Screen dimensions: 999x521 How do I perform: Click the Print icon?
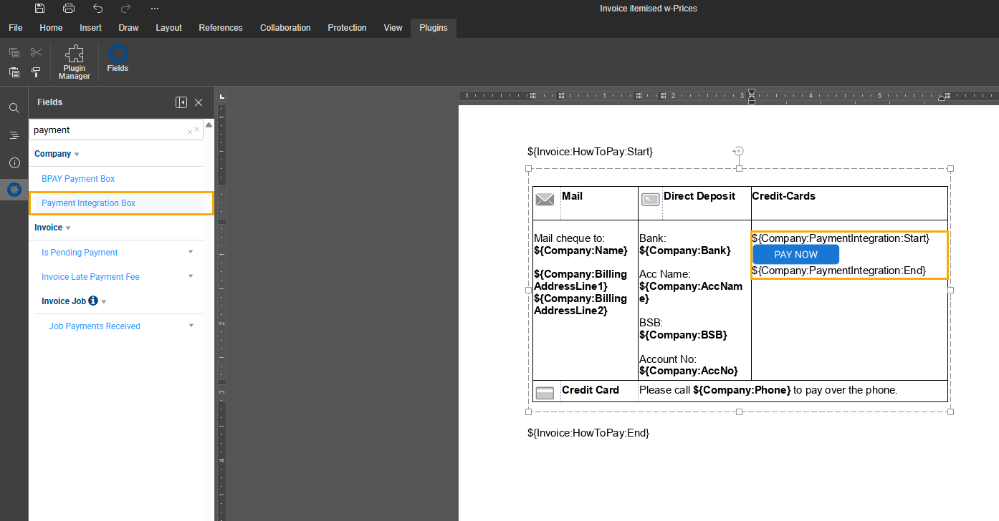click(69, 8)
